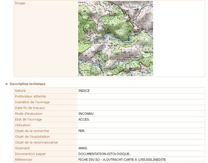Image resolution: width=208 pixels, height=163 pixels.
Task: Click the FER. value text
Action: tap(82, 131)
